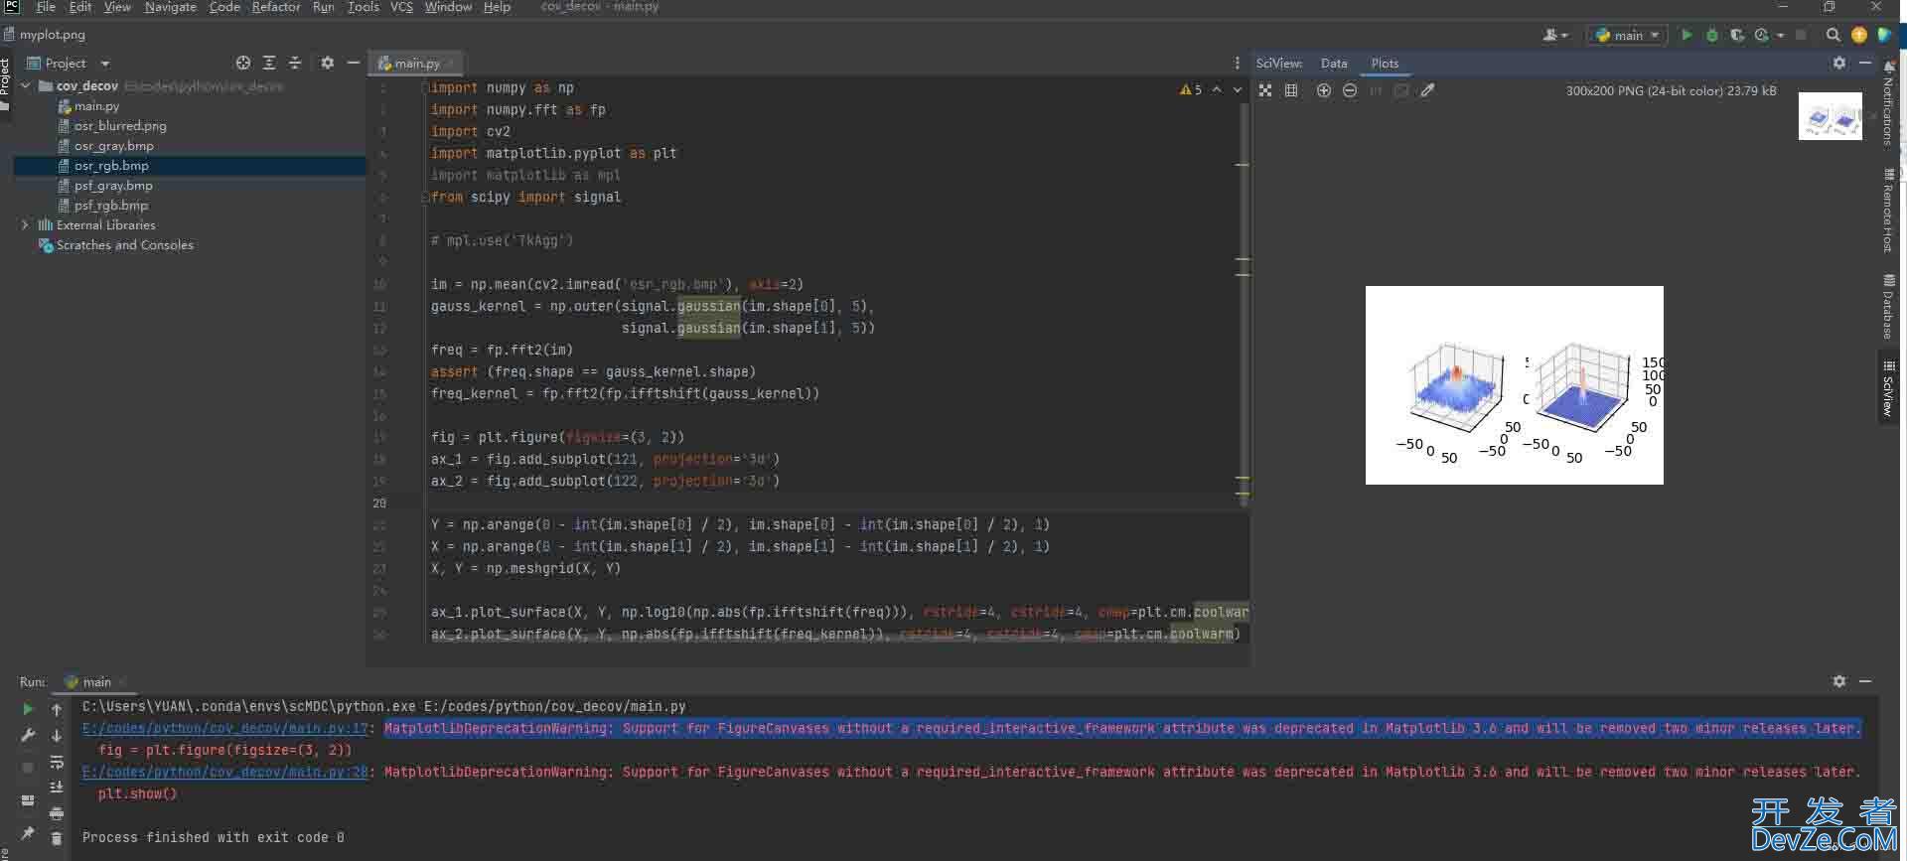Viewport: 1907px width, 861px height.
Task: Zoom in on the SciView plot
Action: pos(1323,90)
